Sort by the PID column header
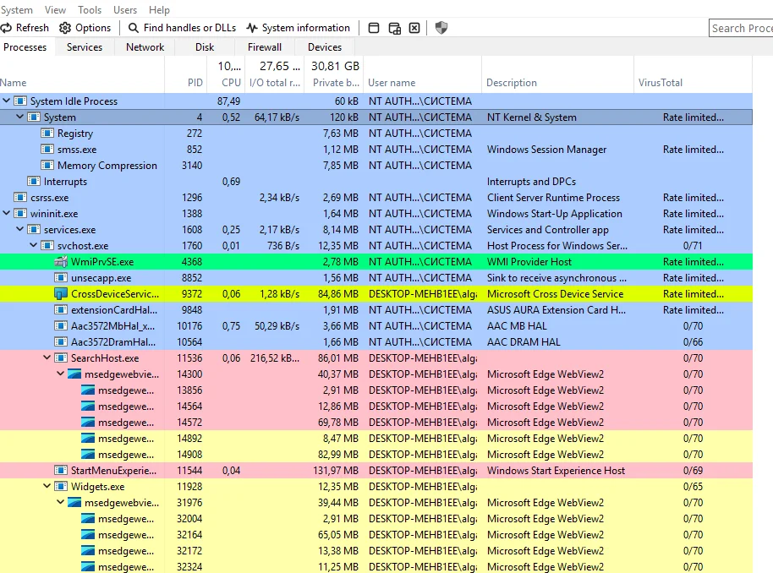This screenshot has width=773, height=573. click(186, 74)
